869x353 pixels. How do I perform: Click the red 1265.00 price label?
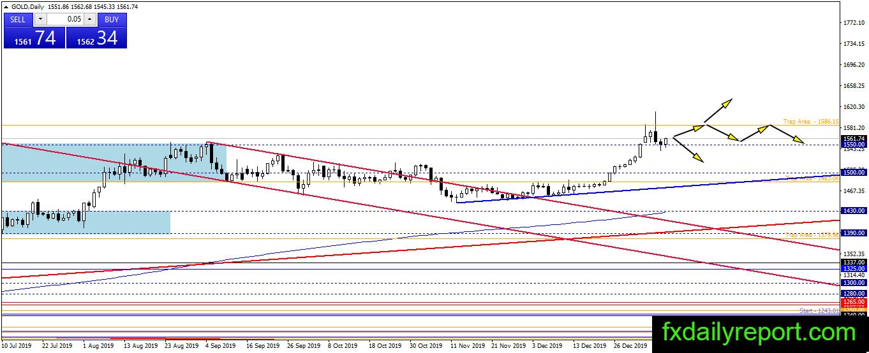(x=853, y=301)
